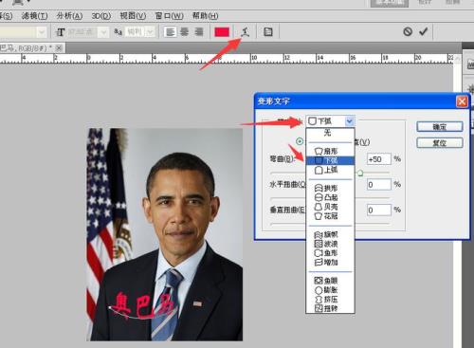474x348 pixels.
Task: Toggle the Character and Paragraph panel icon
Action: (268, 31)
